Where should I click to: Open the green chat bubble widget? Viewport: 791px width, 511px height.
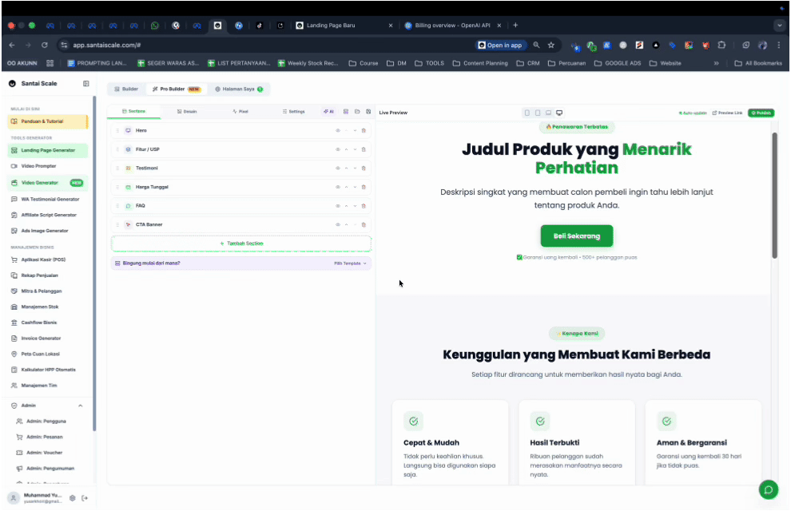coord(768,489)
